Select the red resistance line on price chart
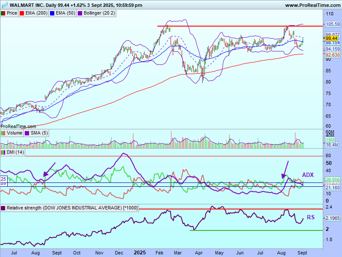 [240, 26]
